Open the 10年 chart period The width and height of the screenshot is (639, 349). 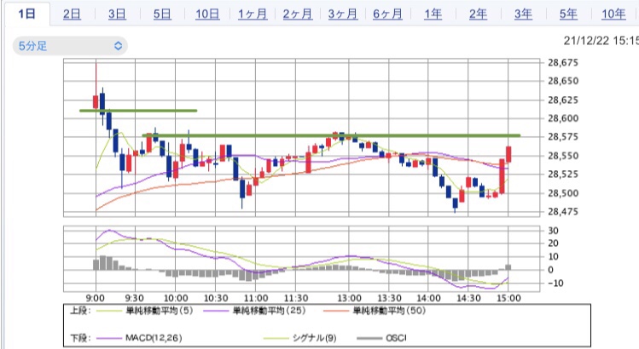tap(613, 14)
